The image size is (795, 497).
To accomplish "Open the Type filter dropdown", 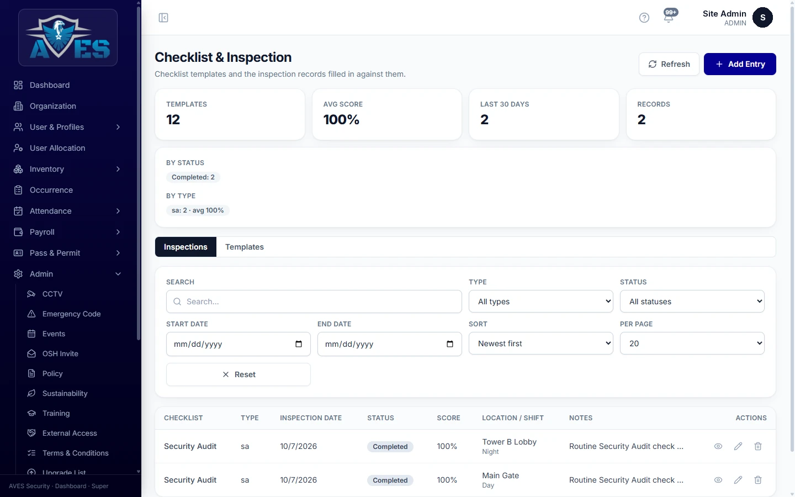I will coord(541,302).
